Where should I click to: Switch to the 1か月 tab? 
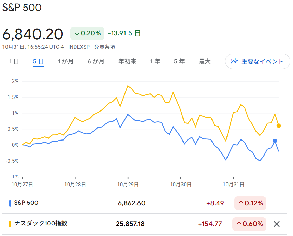coord(65,61)
